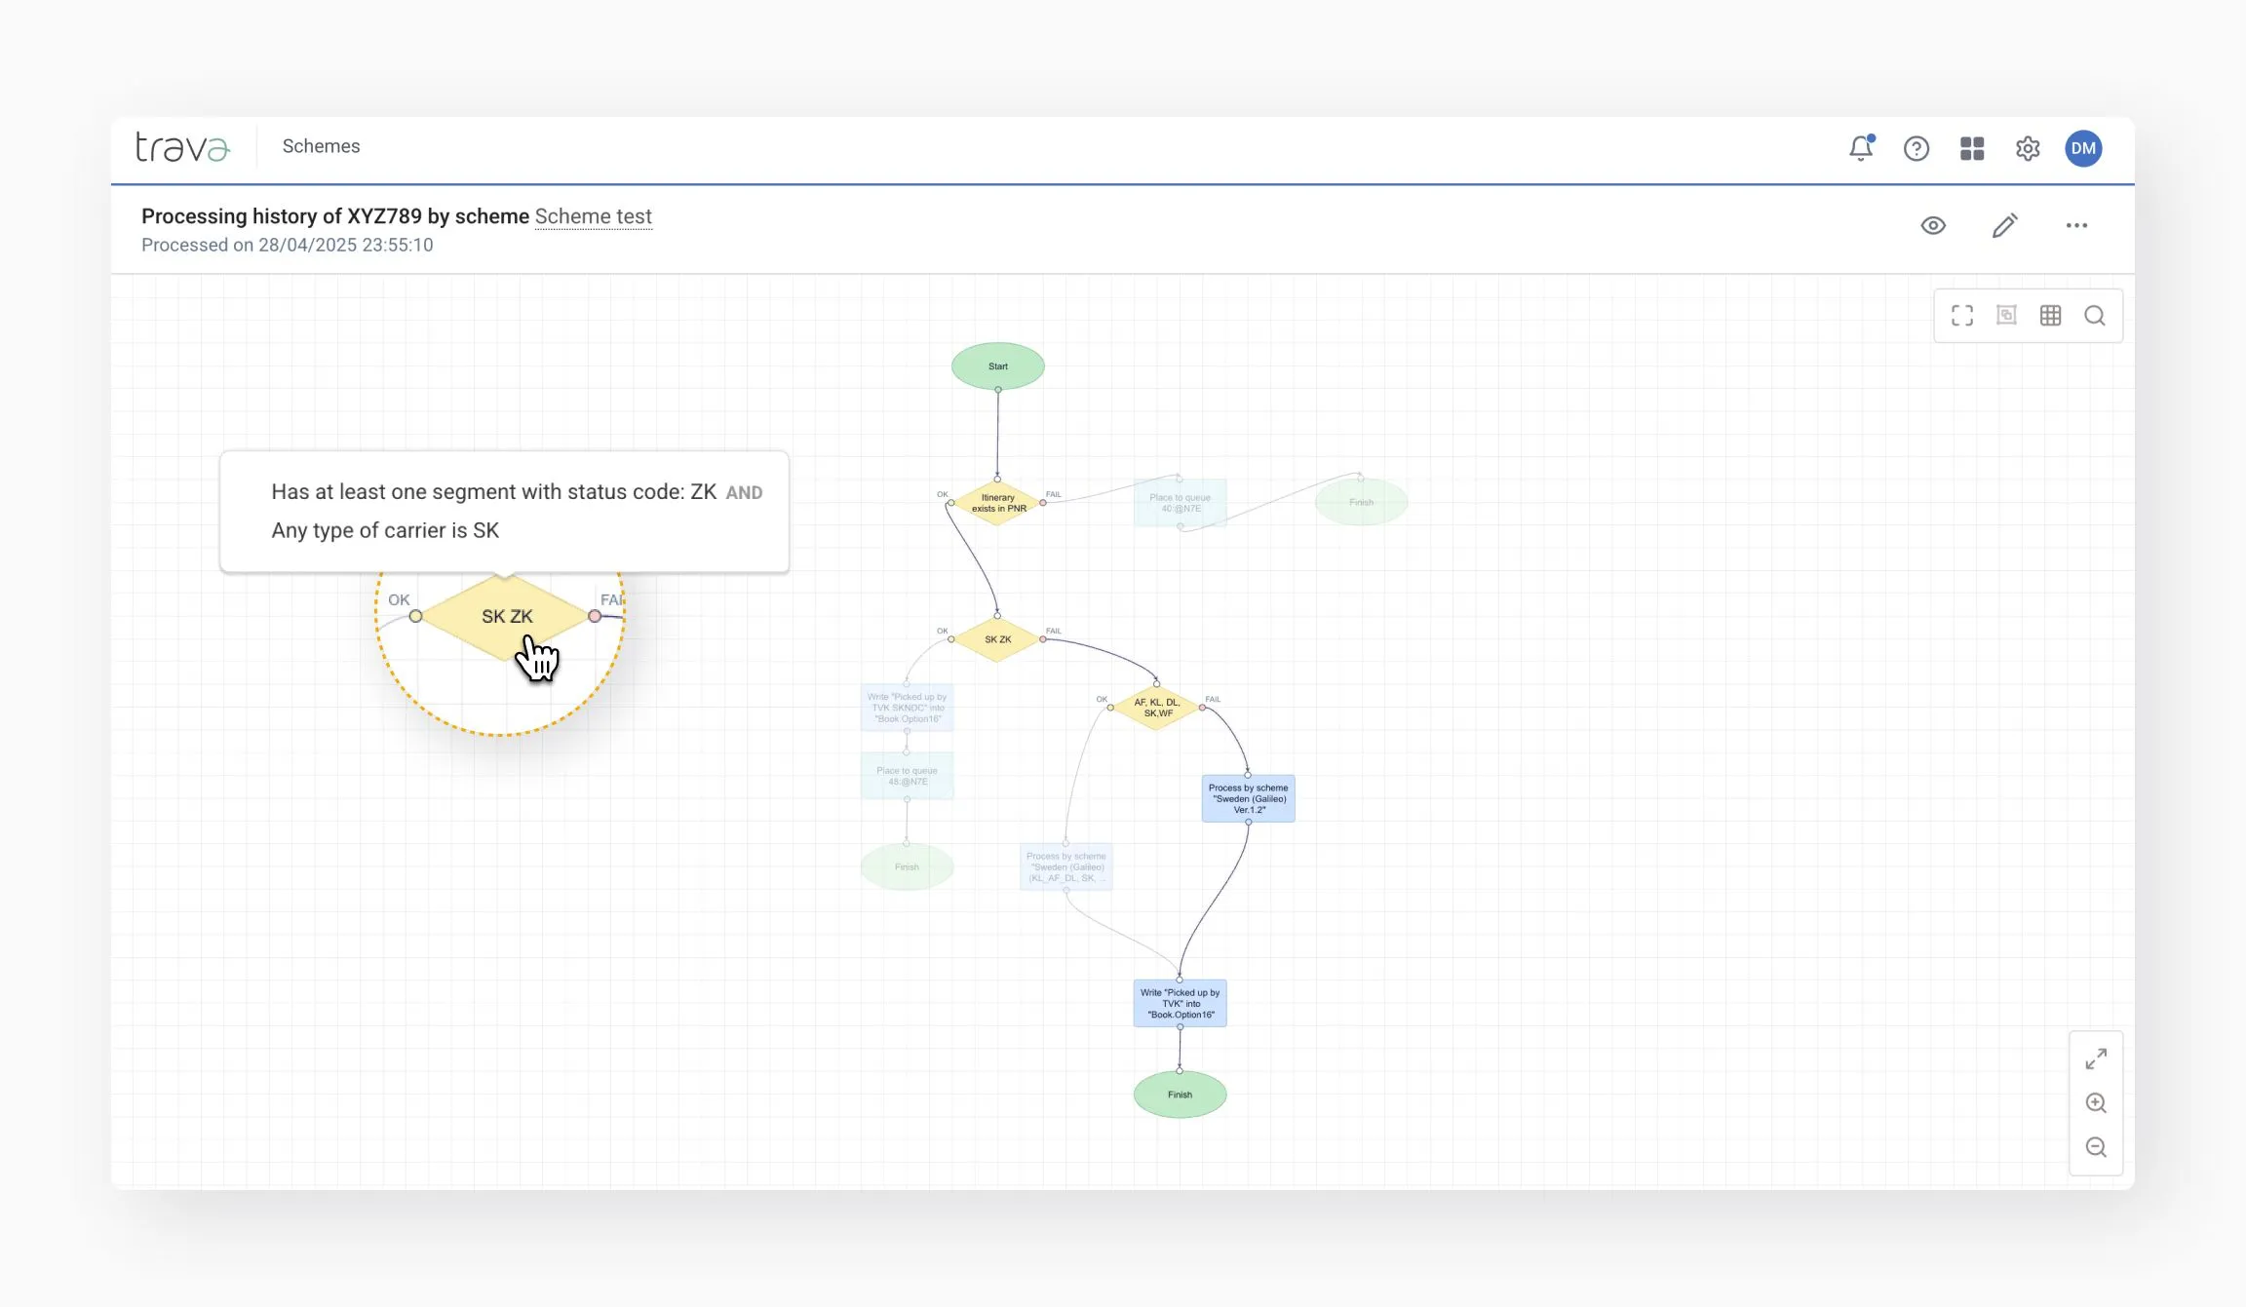The height and width of the screenshot is (1307, 2246).
Task: Click the fit-to-screen brackets icon
Action: tap(1961, 316)
